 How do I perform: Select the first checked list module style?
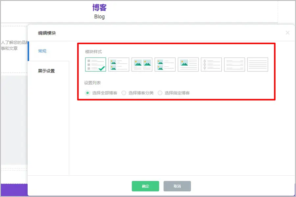tap(96, 65)
